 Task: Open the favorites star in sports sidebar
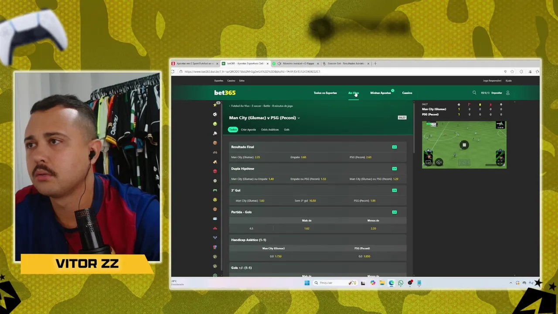point(214,105)
